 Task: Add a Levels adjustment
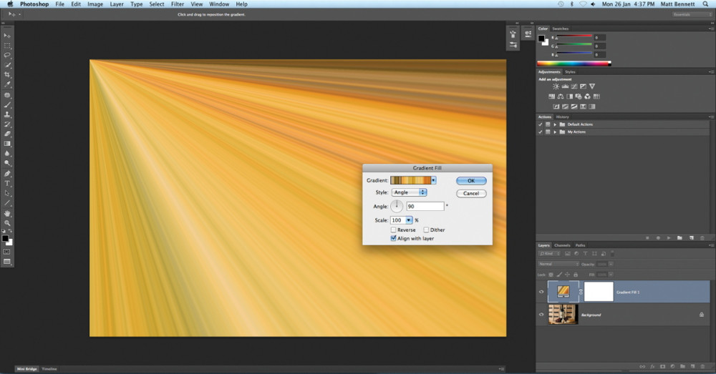[565, 87]
